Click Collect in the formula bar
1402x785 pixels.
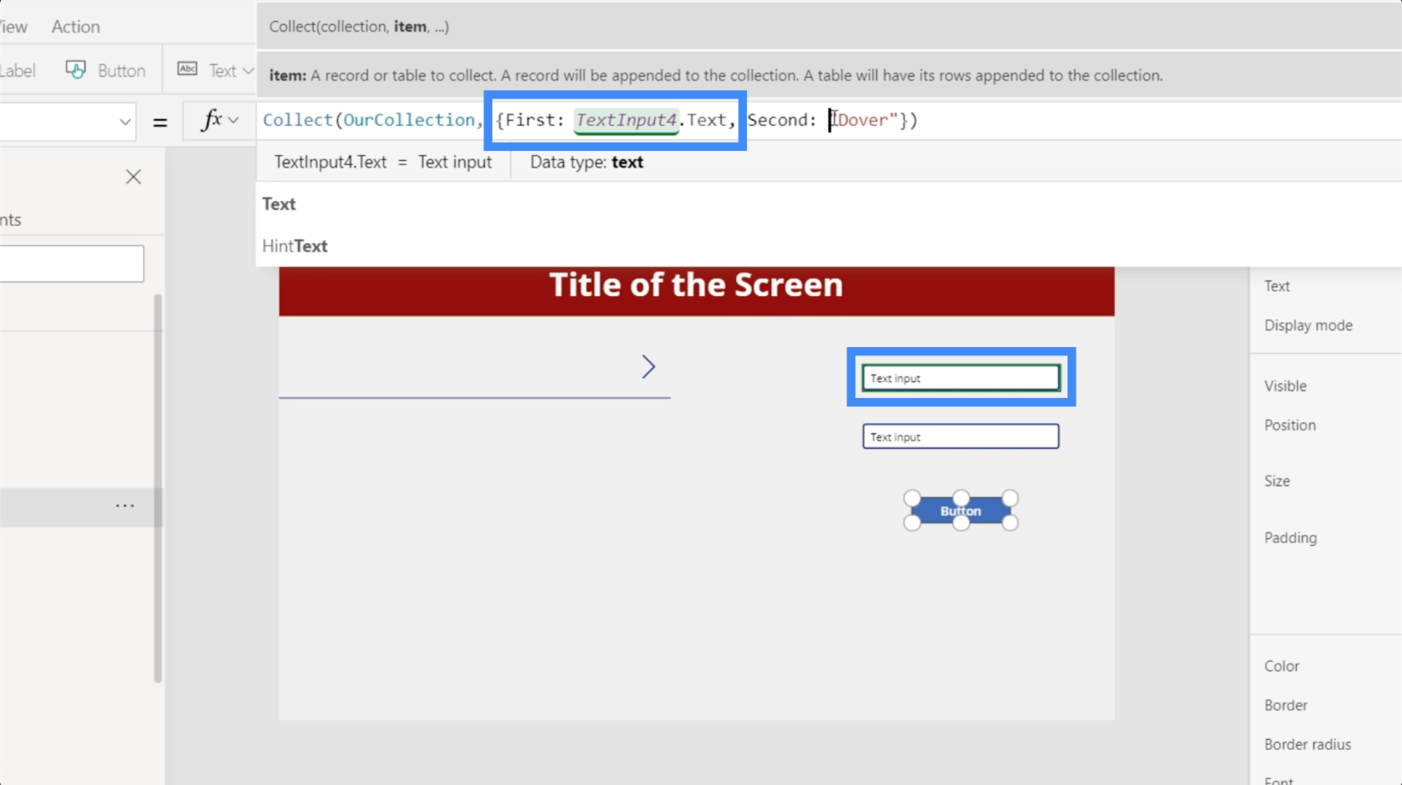pyautogui.click(x=298, y=120)
